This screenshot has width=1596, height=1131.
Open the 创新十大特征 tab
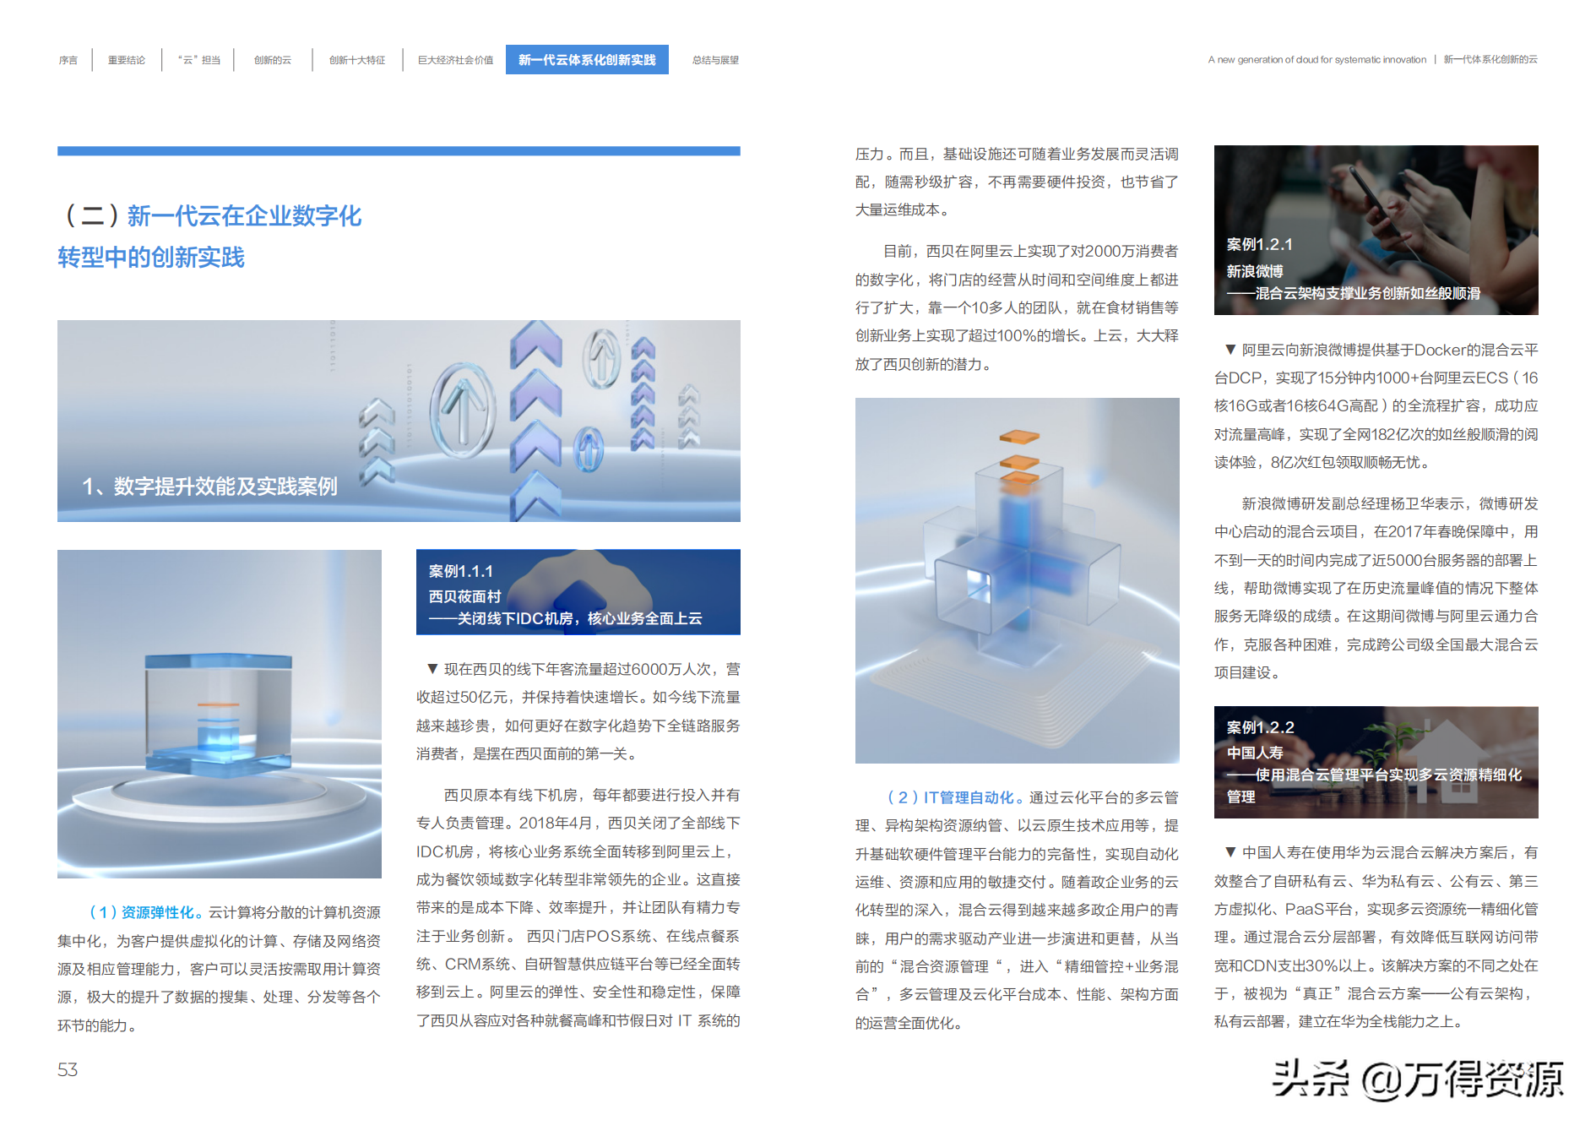pos(357,60)
